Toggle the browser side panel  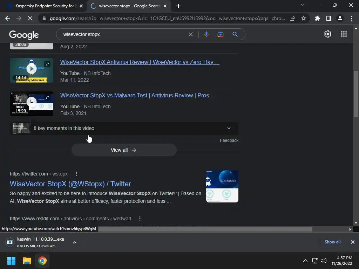329,18
